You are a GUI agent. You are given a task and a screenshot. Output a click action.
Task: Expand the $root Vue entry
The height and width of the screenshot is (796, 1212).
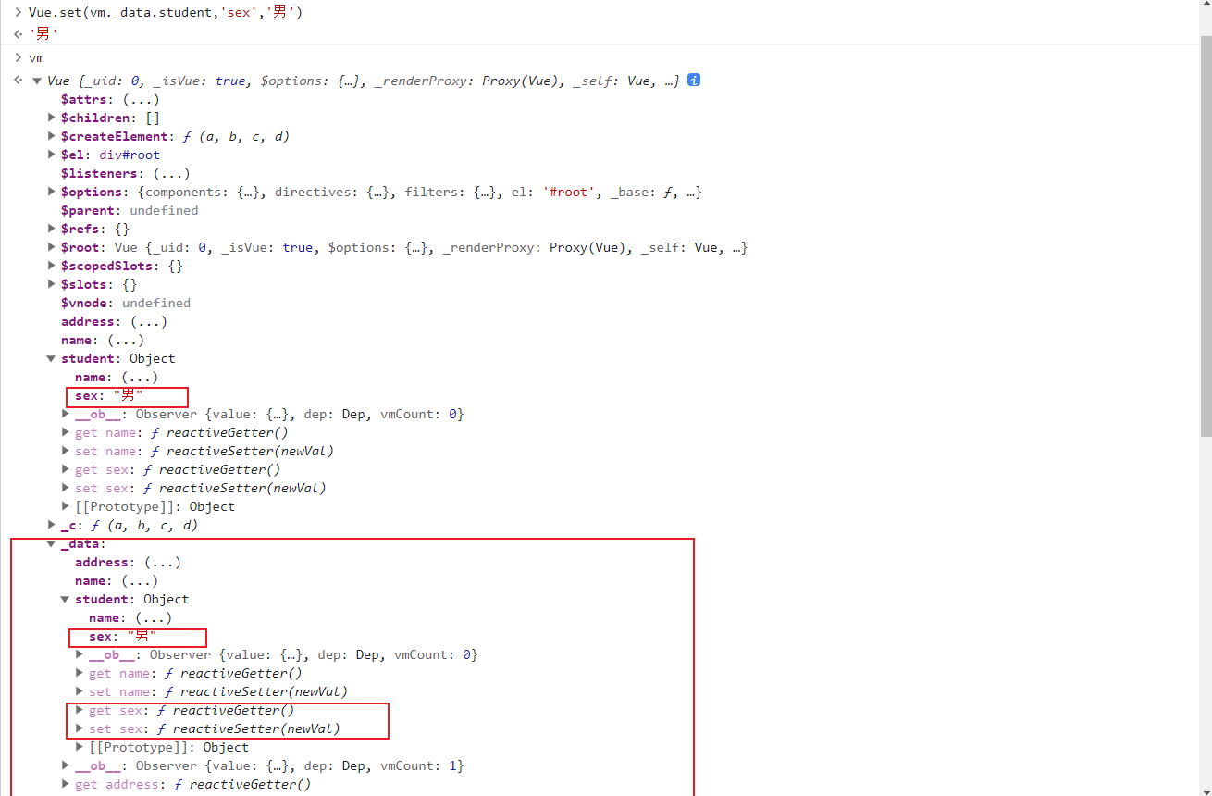pos(52,247)
